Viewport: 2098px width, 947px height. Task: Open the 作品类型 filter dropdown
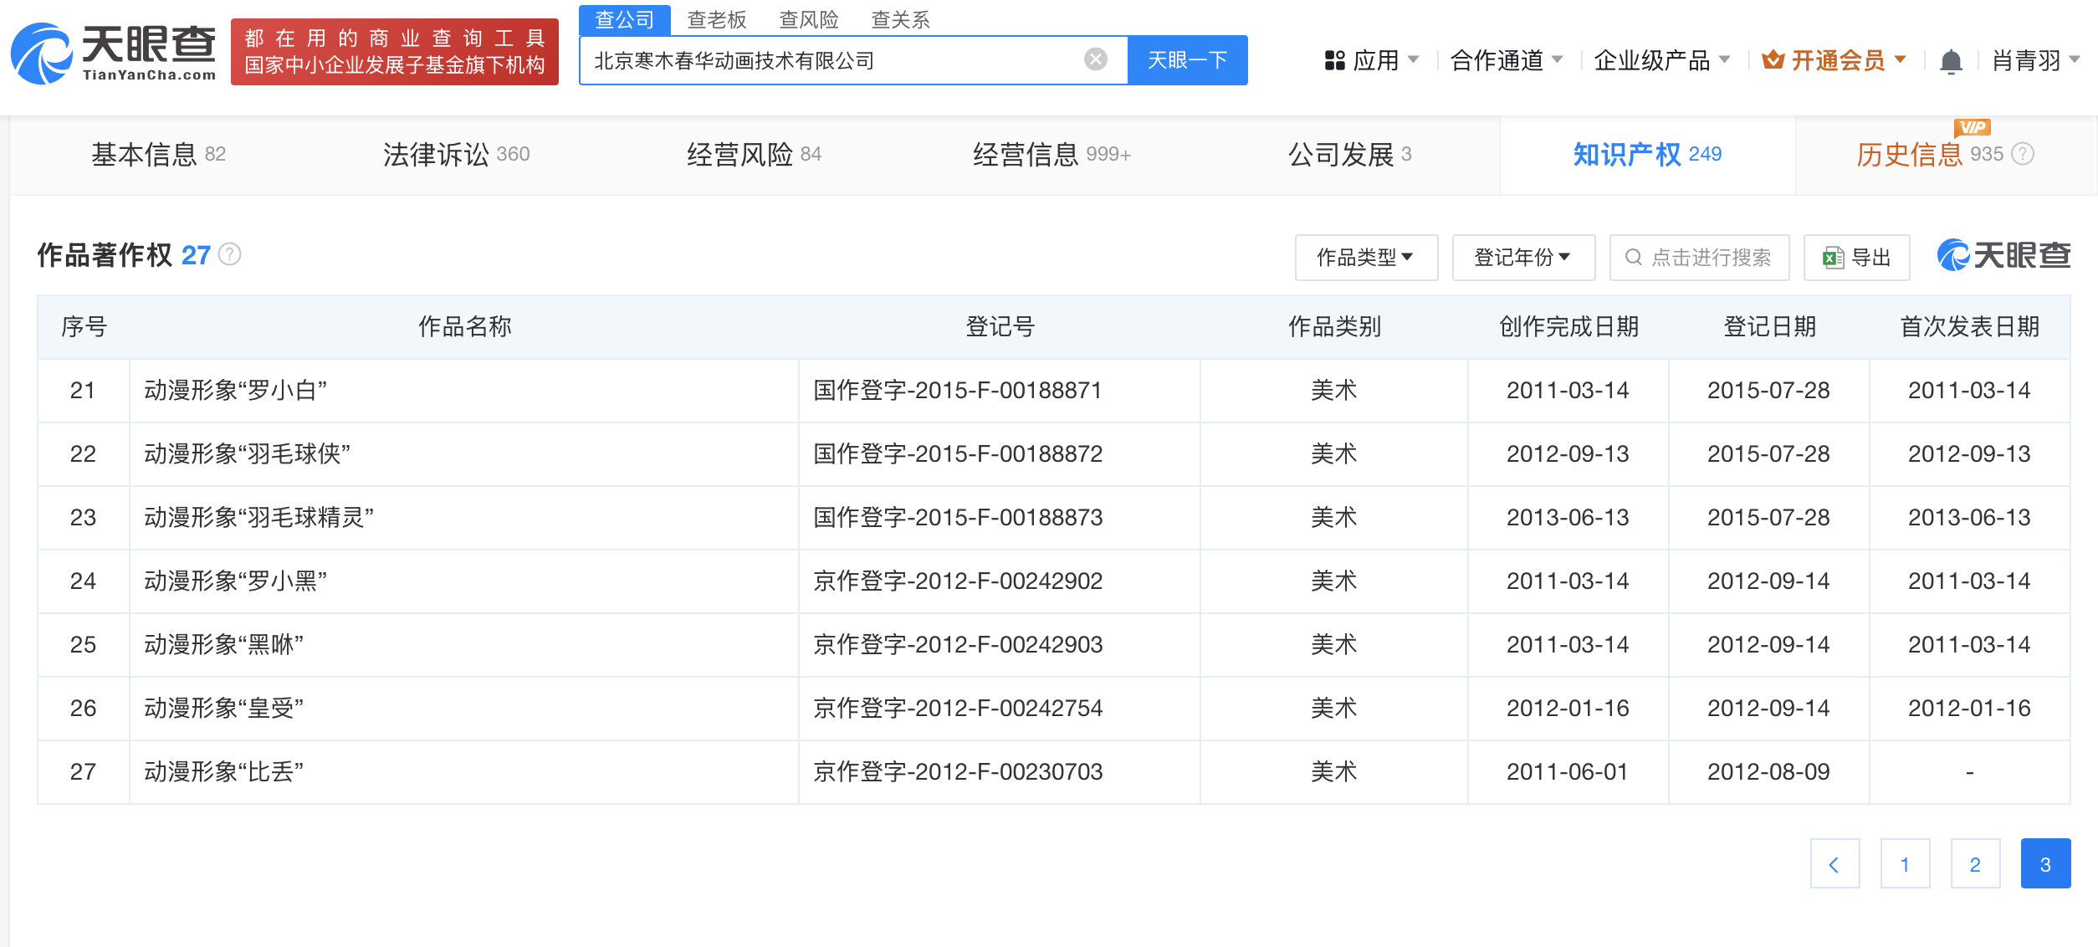point(1366,258)
